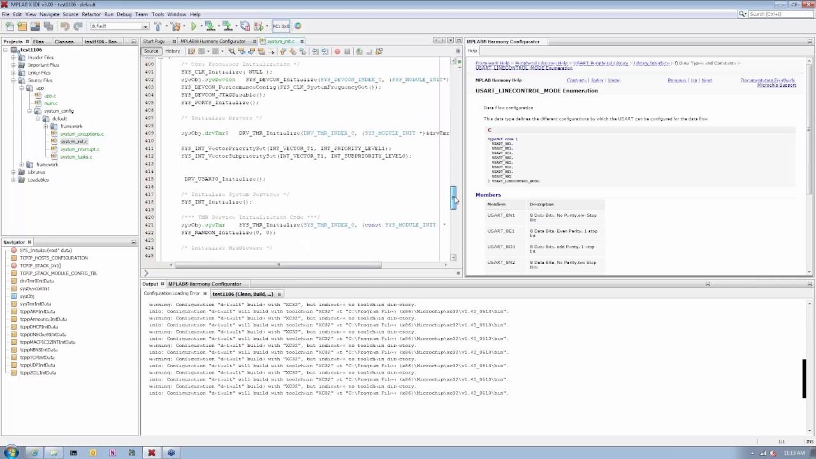Open Clean and Build dropdown arrow

click(184, 26)
